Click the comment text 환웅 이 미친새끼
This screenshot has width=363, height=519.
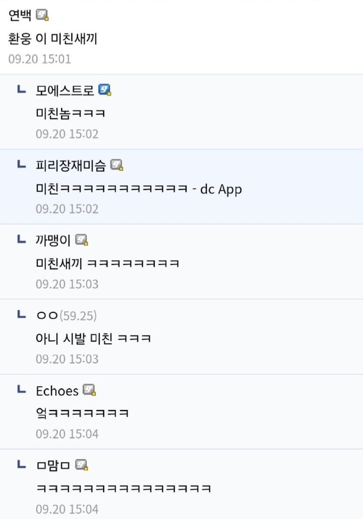point(53,39)
